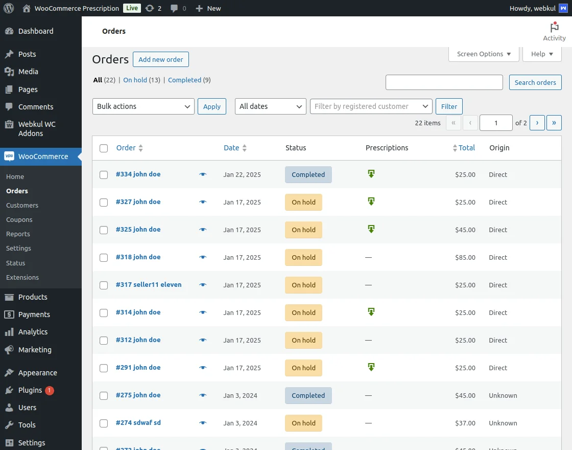Preview order #317 seller11 eleven eye icon

[203, 285]
